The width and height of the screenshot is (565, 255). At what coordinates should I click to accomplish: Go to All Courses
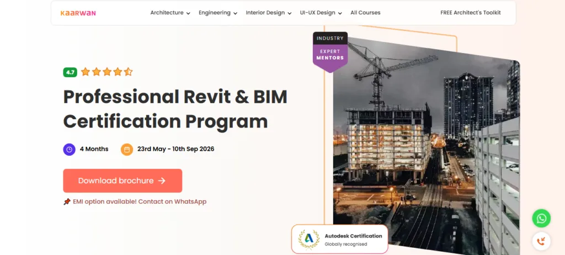pos(365,13)
